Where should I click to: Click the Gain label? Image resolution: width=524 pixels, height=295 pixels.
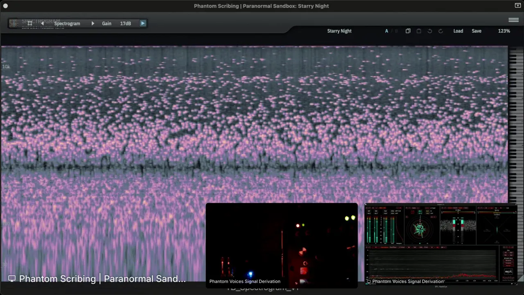tap(106, 23)
